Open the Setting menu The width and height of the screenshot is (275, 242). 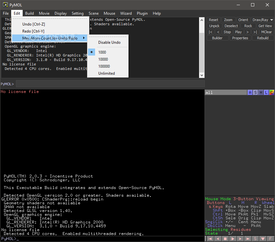78,13
